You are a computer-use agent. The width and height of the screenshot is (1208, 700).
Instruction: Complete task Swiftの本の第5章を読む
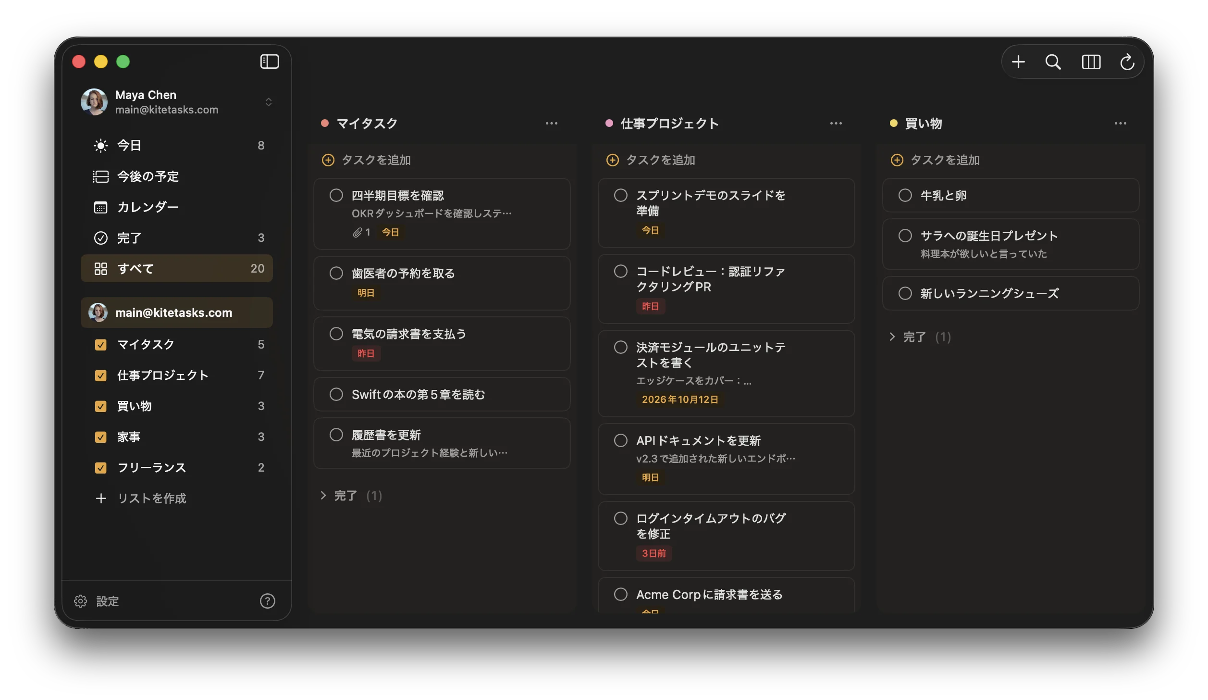click(x=336, y=394)
